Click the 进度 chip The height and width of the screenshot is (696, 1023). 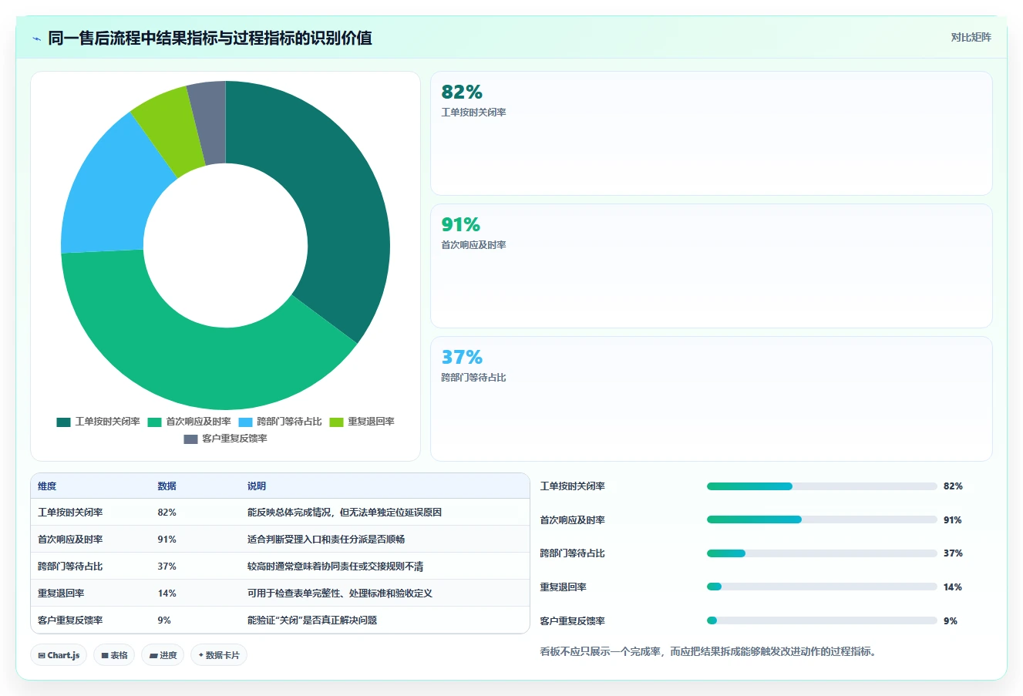click(163, 655)
